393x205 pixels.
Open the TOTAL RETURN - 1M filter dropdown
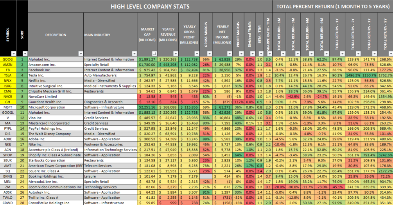(283, 54)
